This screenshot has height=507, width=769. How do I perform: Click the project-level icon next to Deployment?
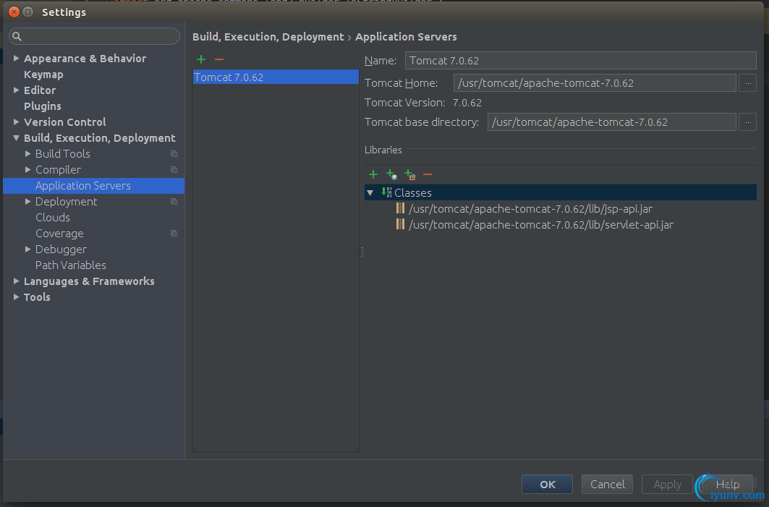coord(174,202)
